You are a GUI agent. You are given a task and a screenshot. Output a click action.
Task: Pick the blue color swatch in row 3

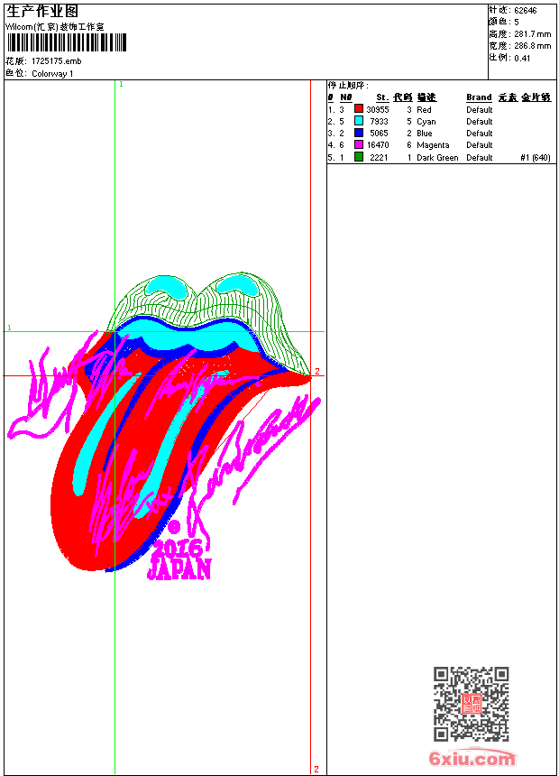(x=359, y=133)
